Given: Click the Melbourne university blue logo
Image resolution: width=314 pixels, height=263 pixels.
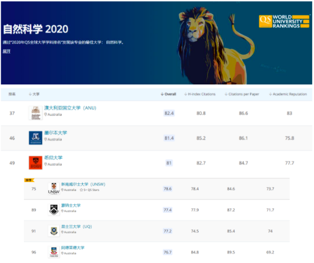Looking at the screenshot, I should 35,138.
